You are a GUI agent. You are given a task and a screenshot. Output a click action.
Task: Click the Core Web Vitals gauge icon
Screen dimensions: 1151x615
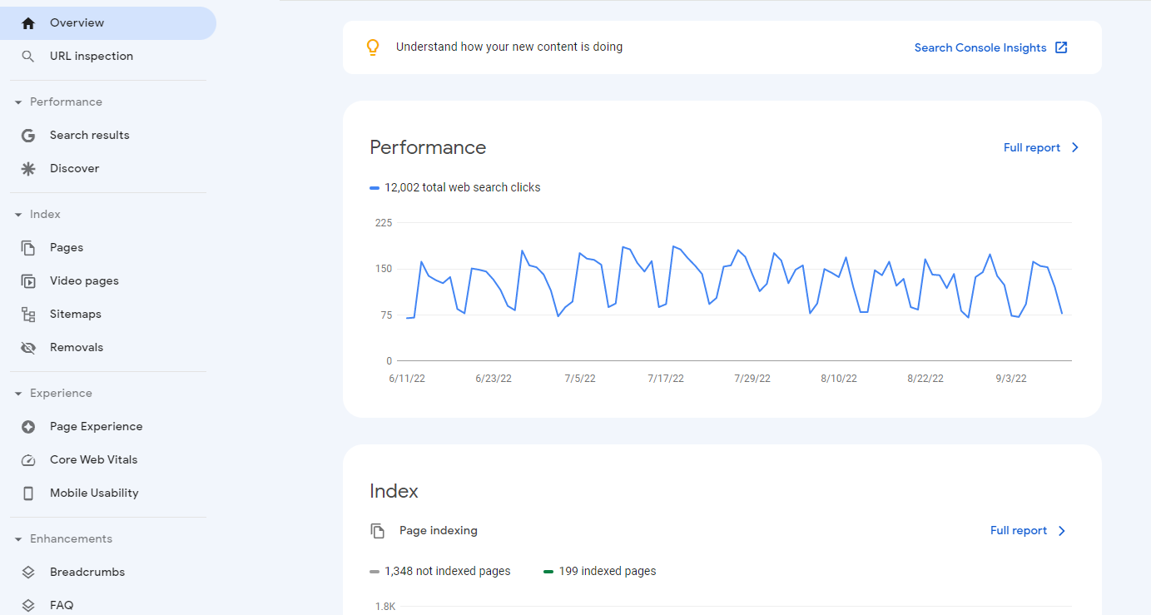coord(28,460)
